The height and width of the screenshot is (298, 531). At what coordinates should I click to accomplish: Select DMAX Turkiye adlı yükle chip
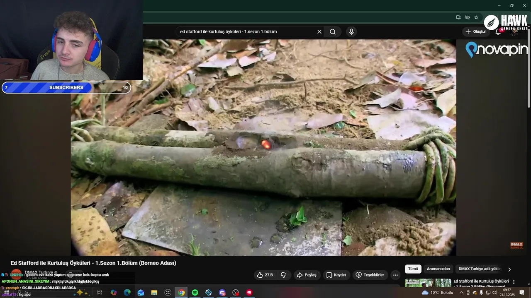480,269
